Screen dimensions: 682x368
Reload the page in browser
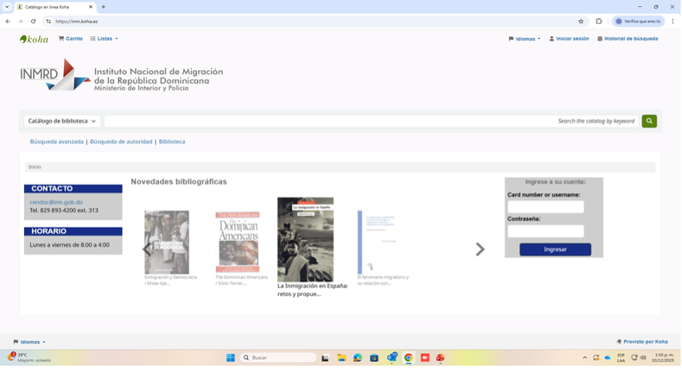[x=33, y=22]
